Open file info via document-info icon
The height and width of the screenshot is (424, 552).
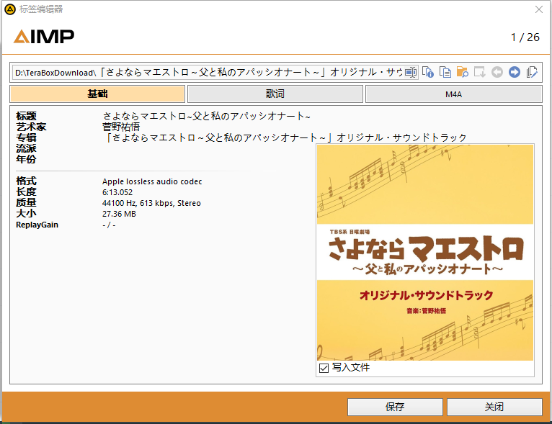(x=428, y=72)
